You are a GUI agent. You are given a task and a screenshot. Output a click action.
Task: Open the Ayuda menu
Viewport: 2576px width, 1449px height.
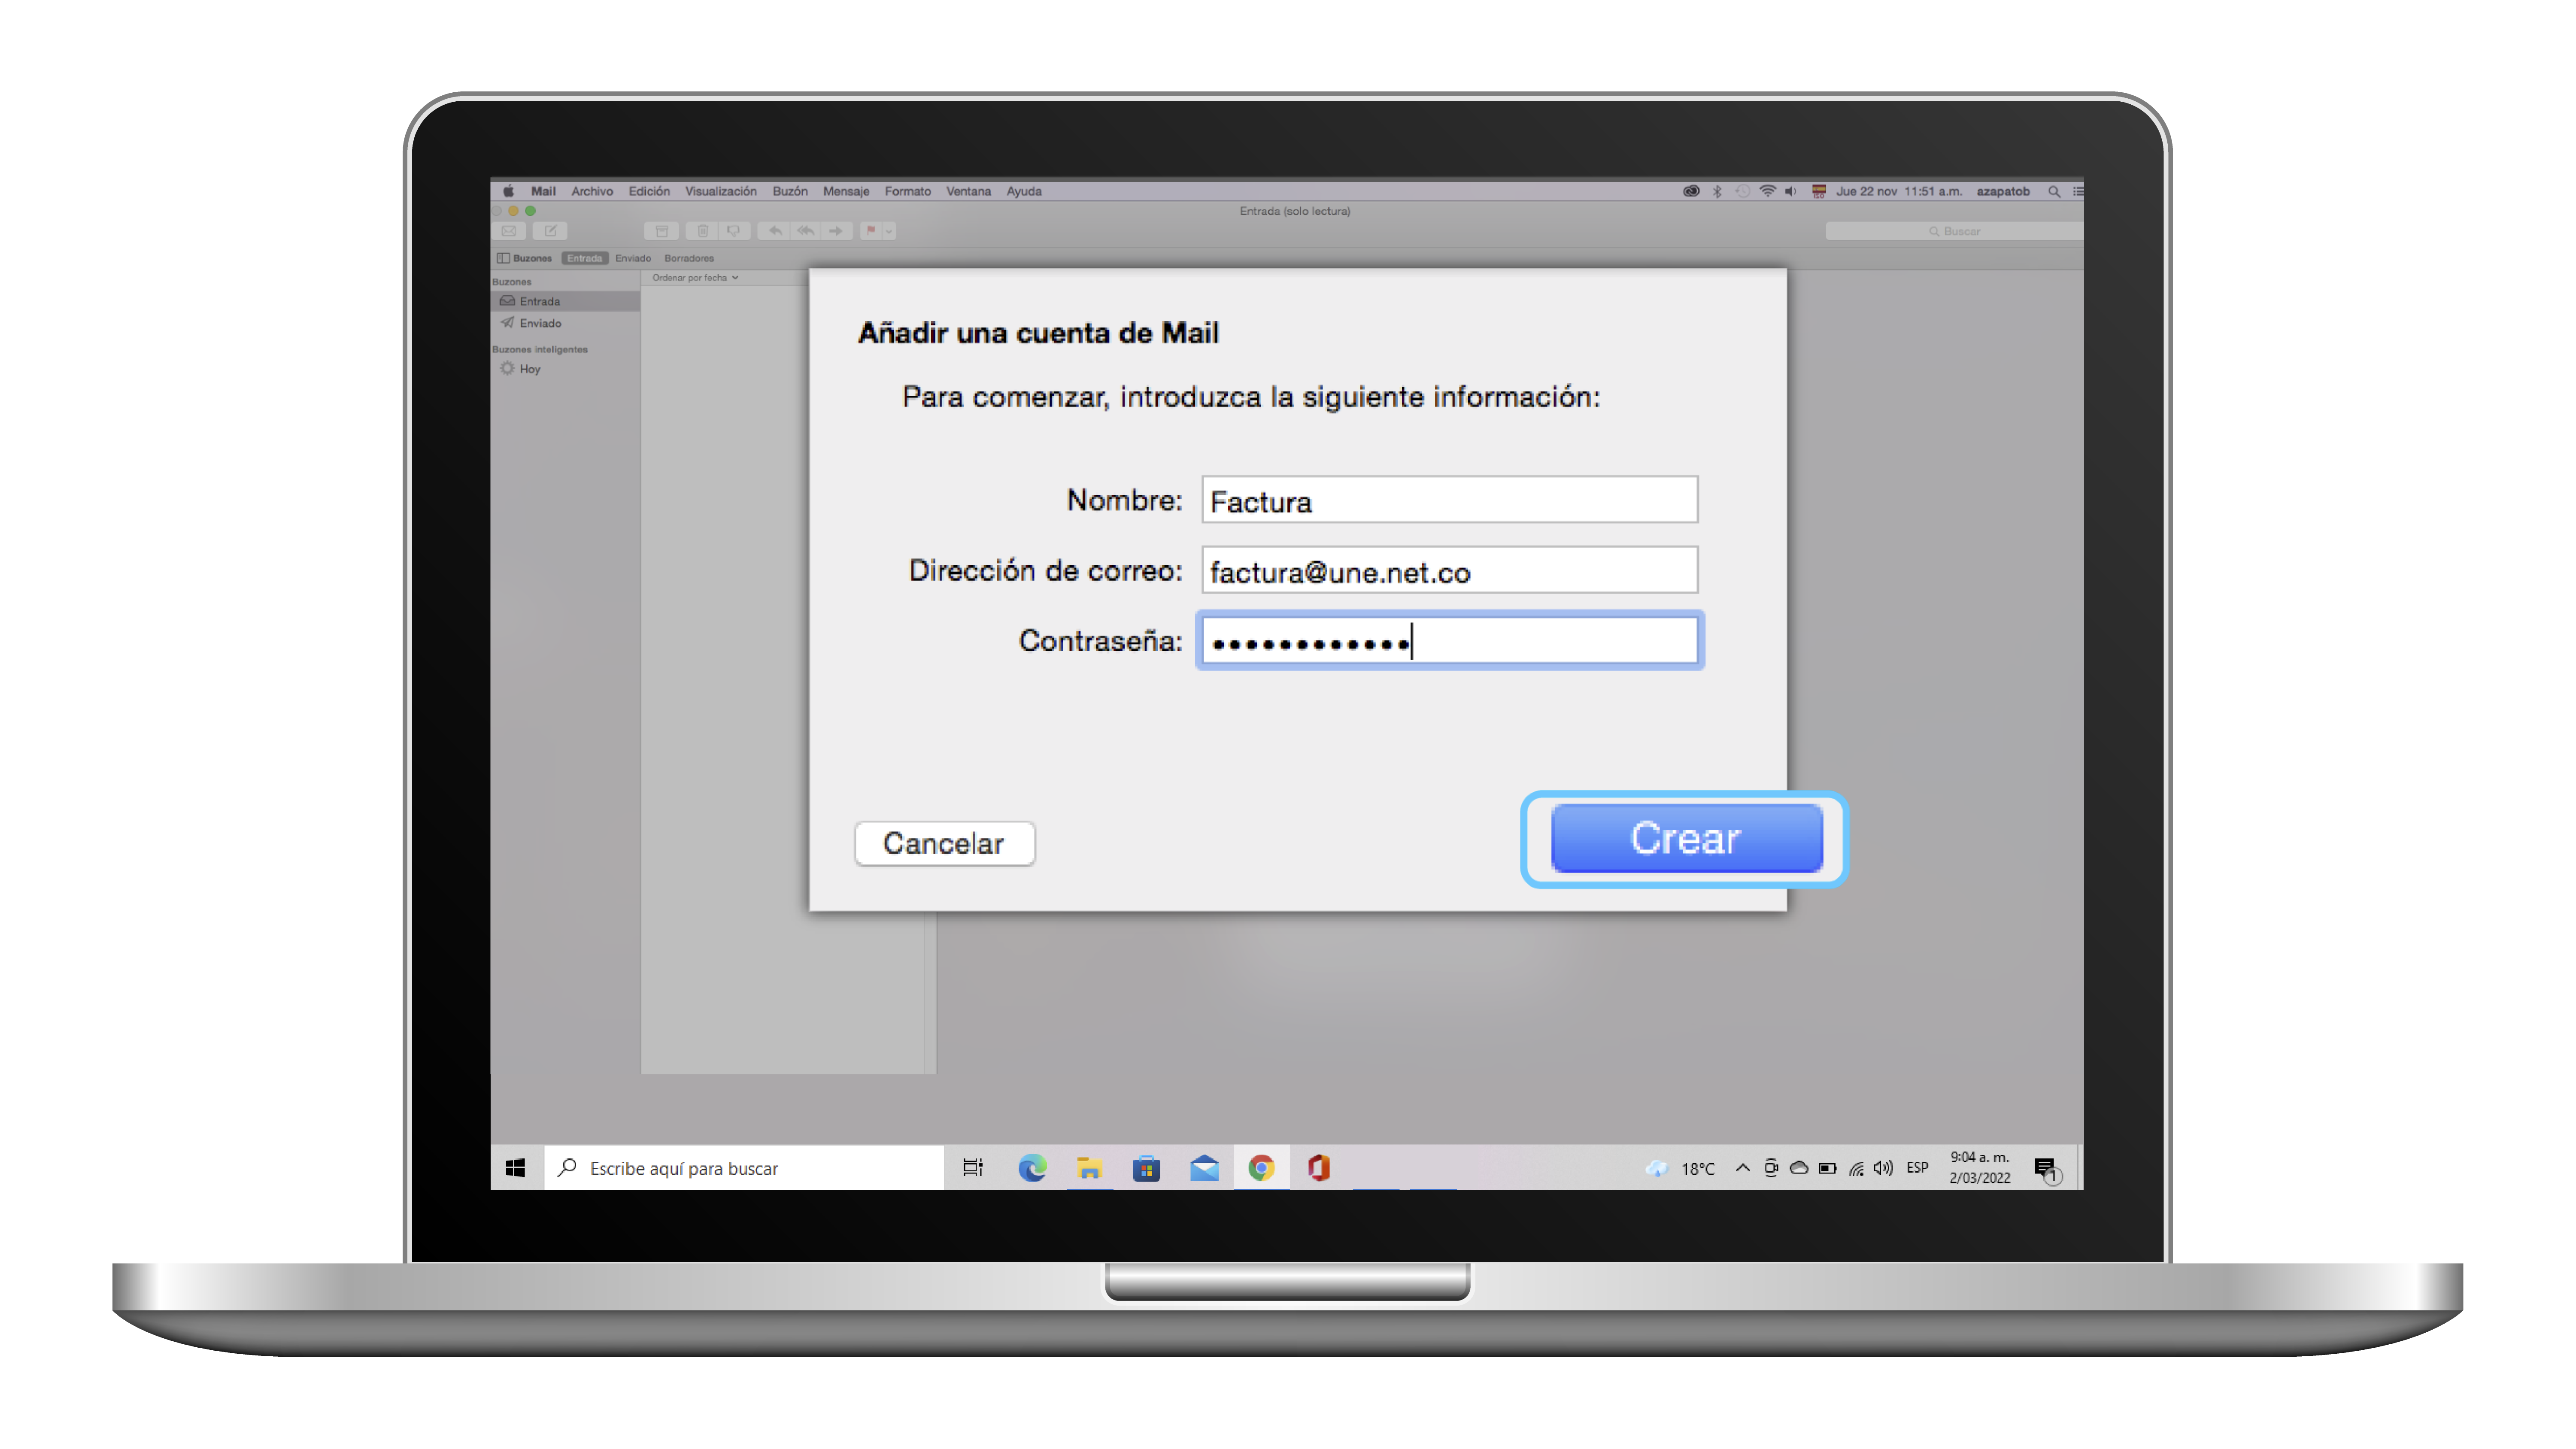click(1024, 191)
